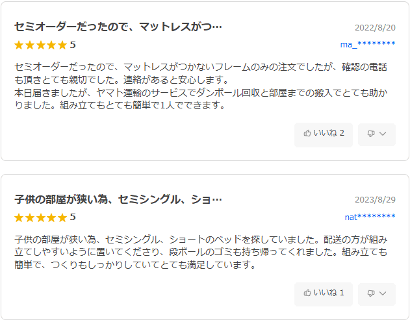Click the review body mentioning 段ボールのゴミ
The image size is (410, 322).
click(201, 253)
